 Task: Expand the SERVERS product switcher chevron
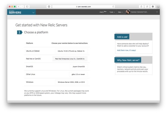tap(33, 13)
